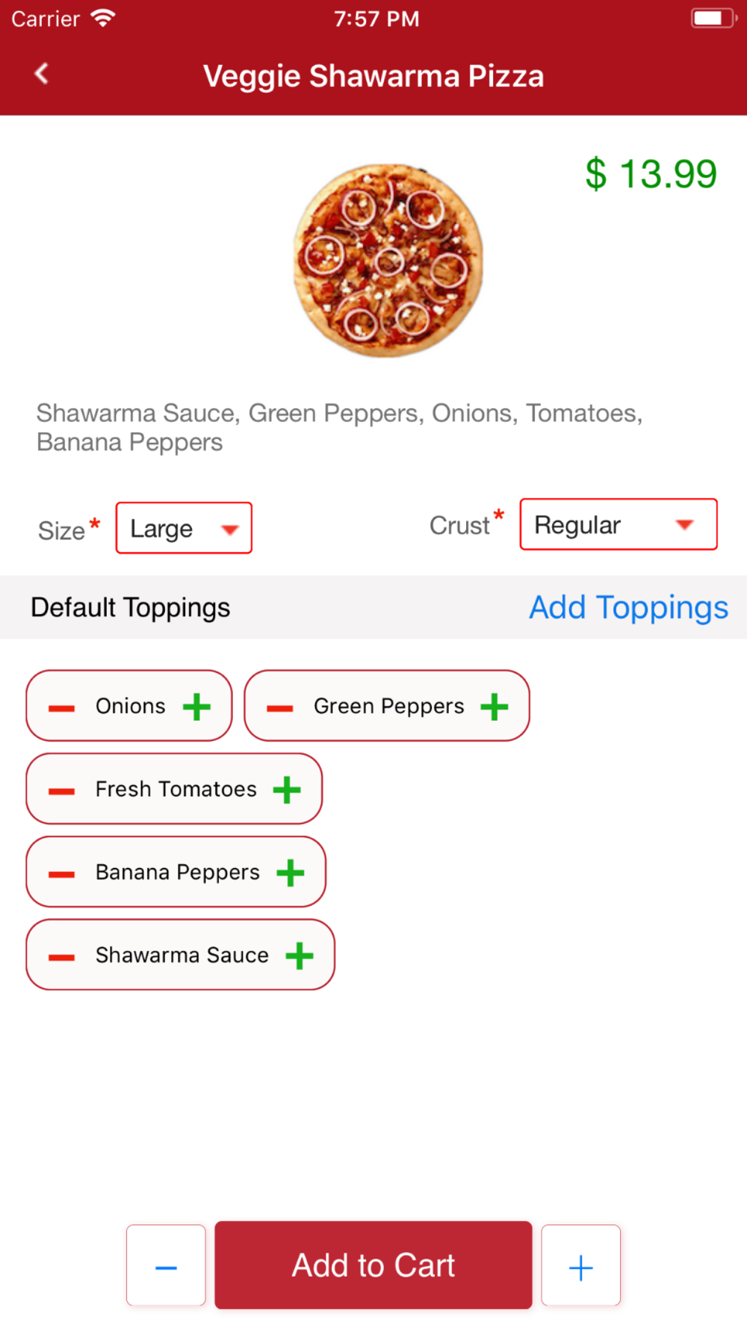Remove Fresh Tomatoes topping

61,791
